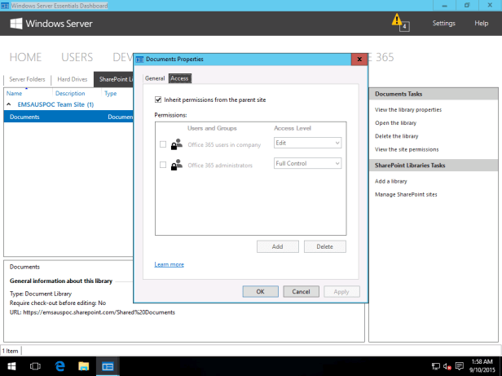Launch Microsoft Edge from the taskbar
Image resolution: width=502 pixels, height=376 pixels.
(x=59, y=366)
